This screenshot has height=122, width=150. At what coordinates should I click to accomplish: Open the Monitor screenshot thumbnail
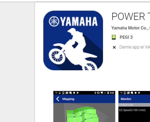pos(134,106)
